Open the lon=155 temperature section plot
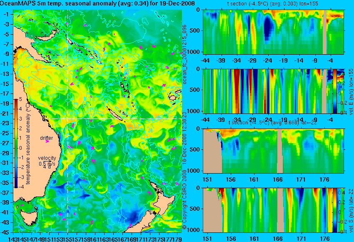Viewport: 354px width, 242px height. [x=273, y=32]
